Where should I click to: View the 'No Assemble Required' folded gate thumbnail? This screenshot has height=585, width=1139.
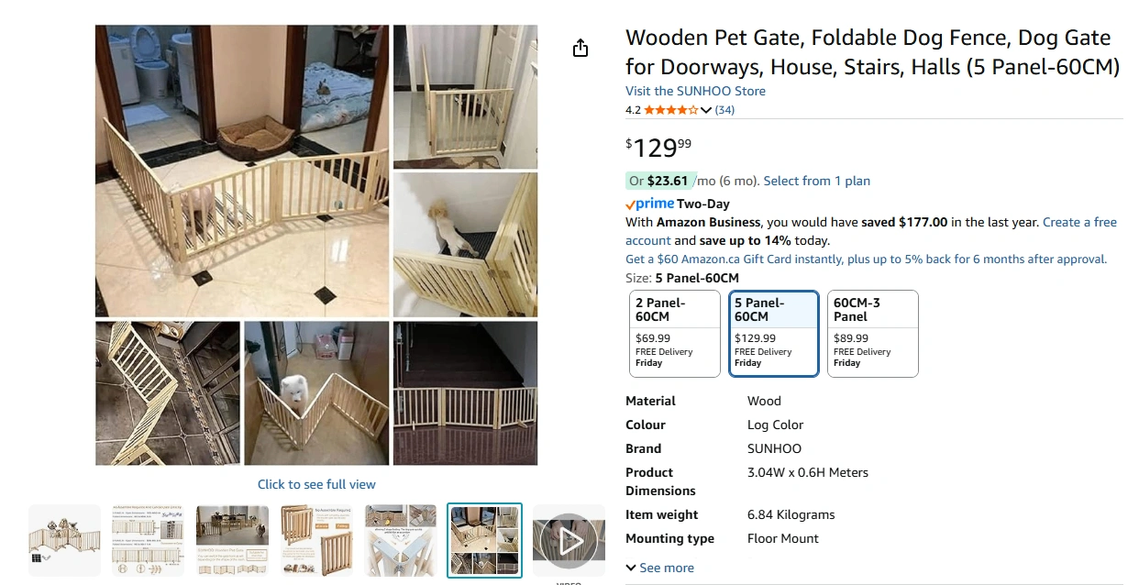pos(316,540)
